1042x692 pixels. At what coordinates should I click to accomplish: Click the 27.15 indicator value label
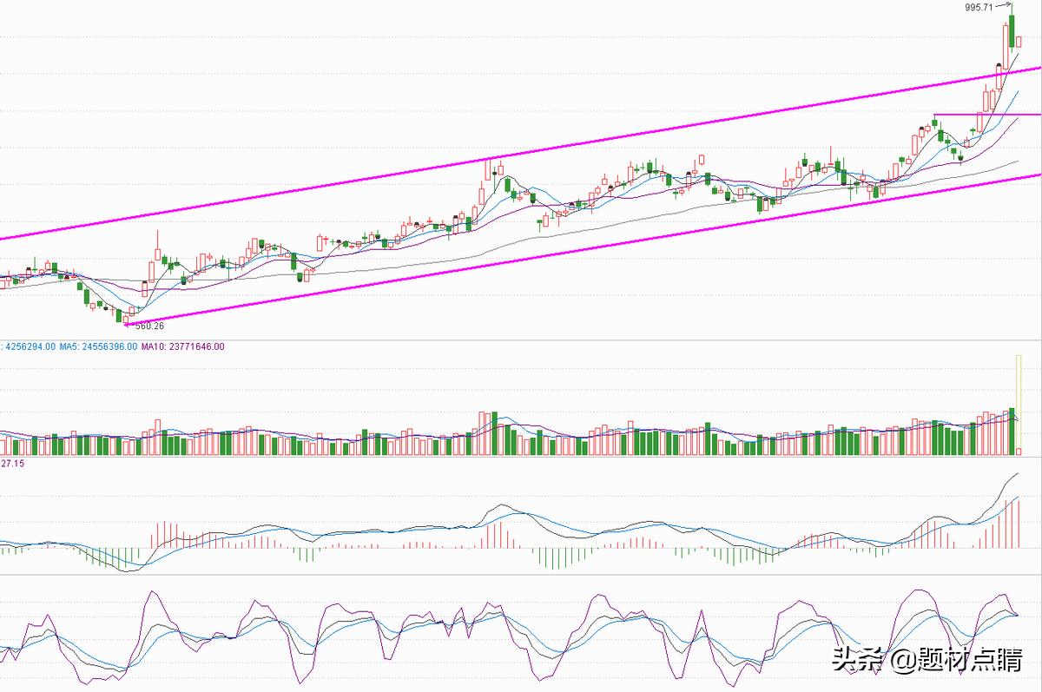(11, 465)
